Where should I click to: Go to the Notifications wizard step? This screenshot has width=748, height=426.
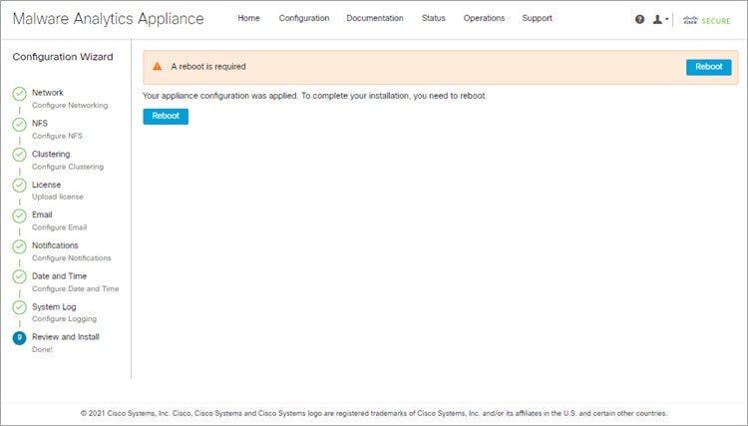(x=55, y=245)
